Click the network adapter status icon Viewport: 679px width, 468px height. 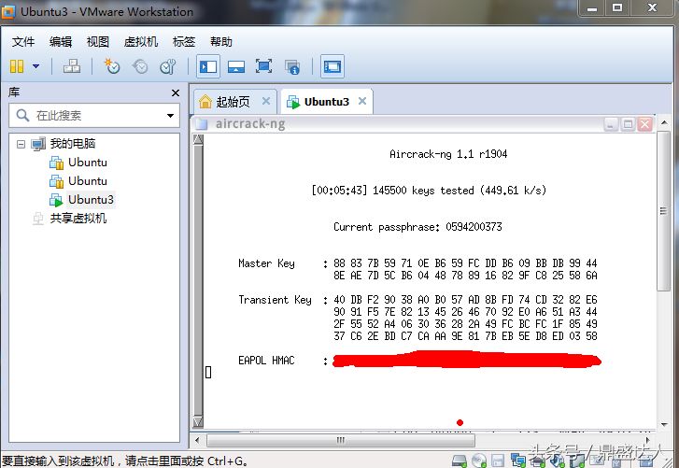(518, 461)
